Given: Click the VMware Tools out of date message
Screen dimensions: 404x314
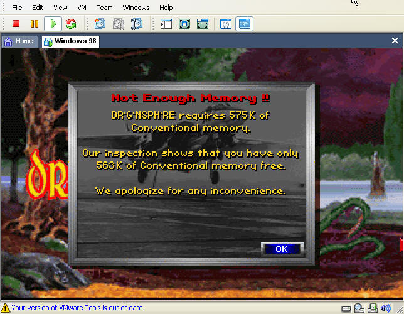Looking at the screenshot, I should tap(78, 308).
